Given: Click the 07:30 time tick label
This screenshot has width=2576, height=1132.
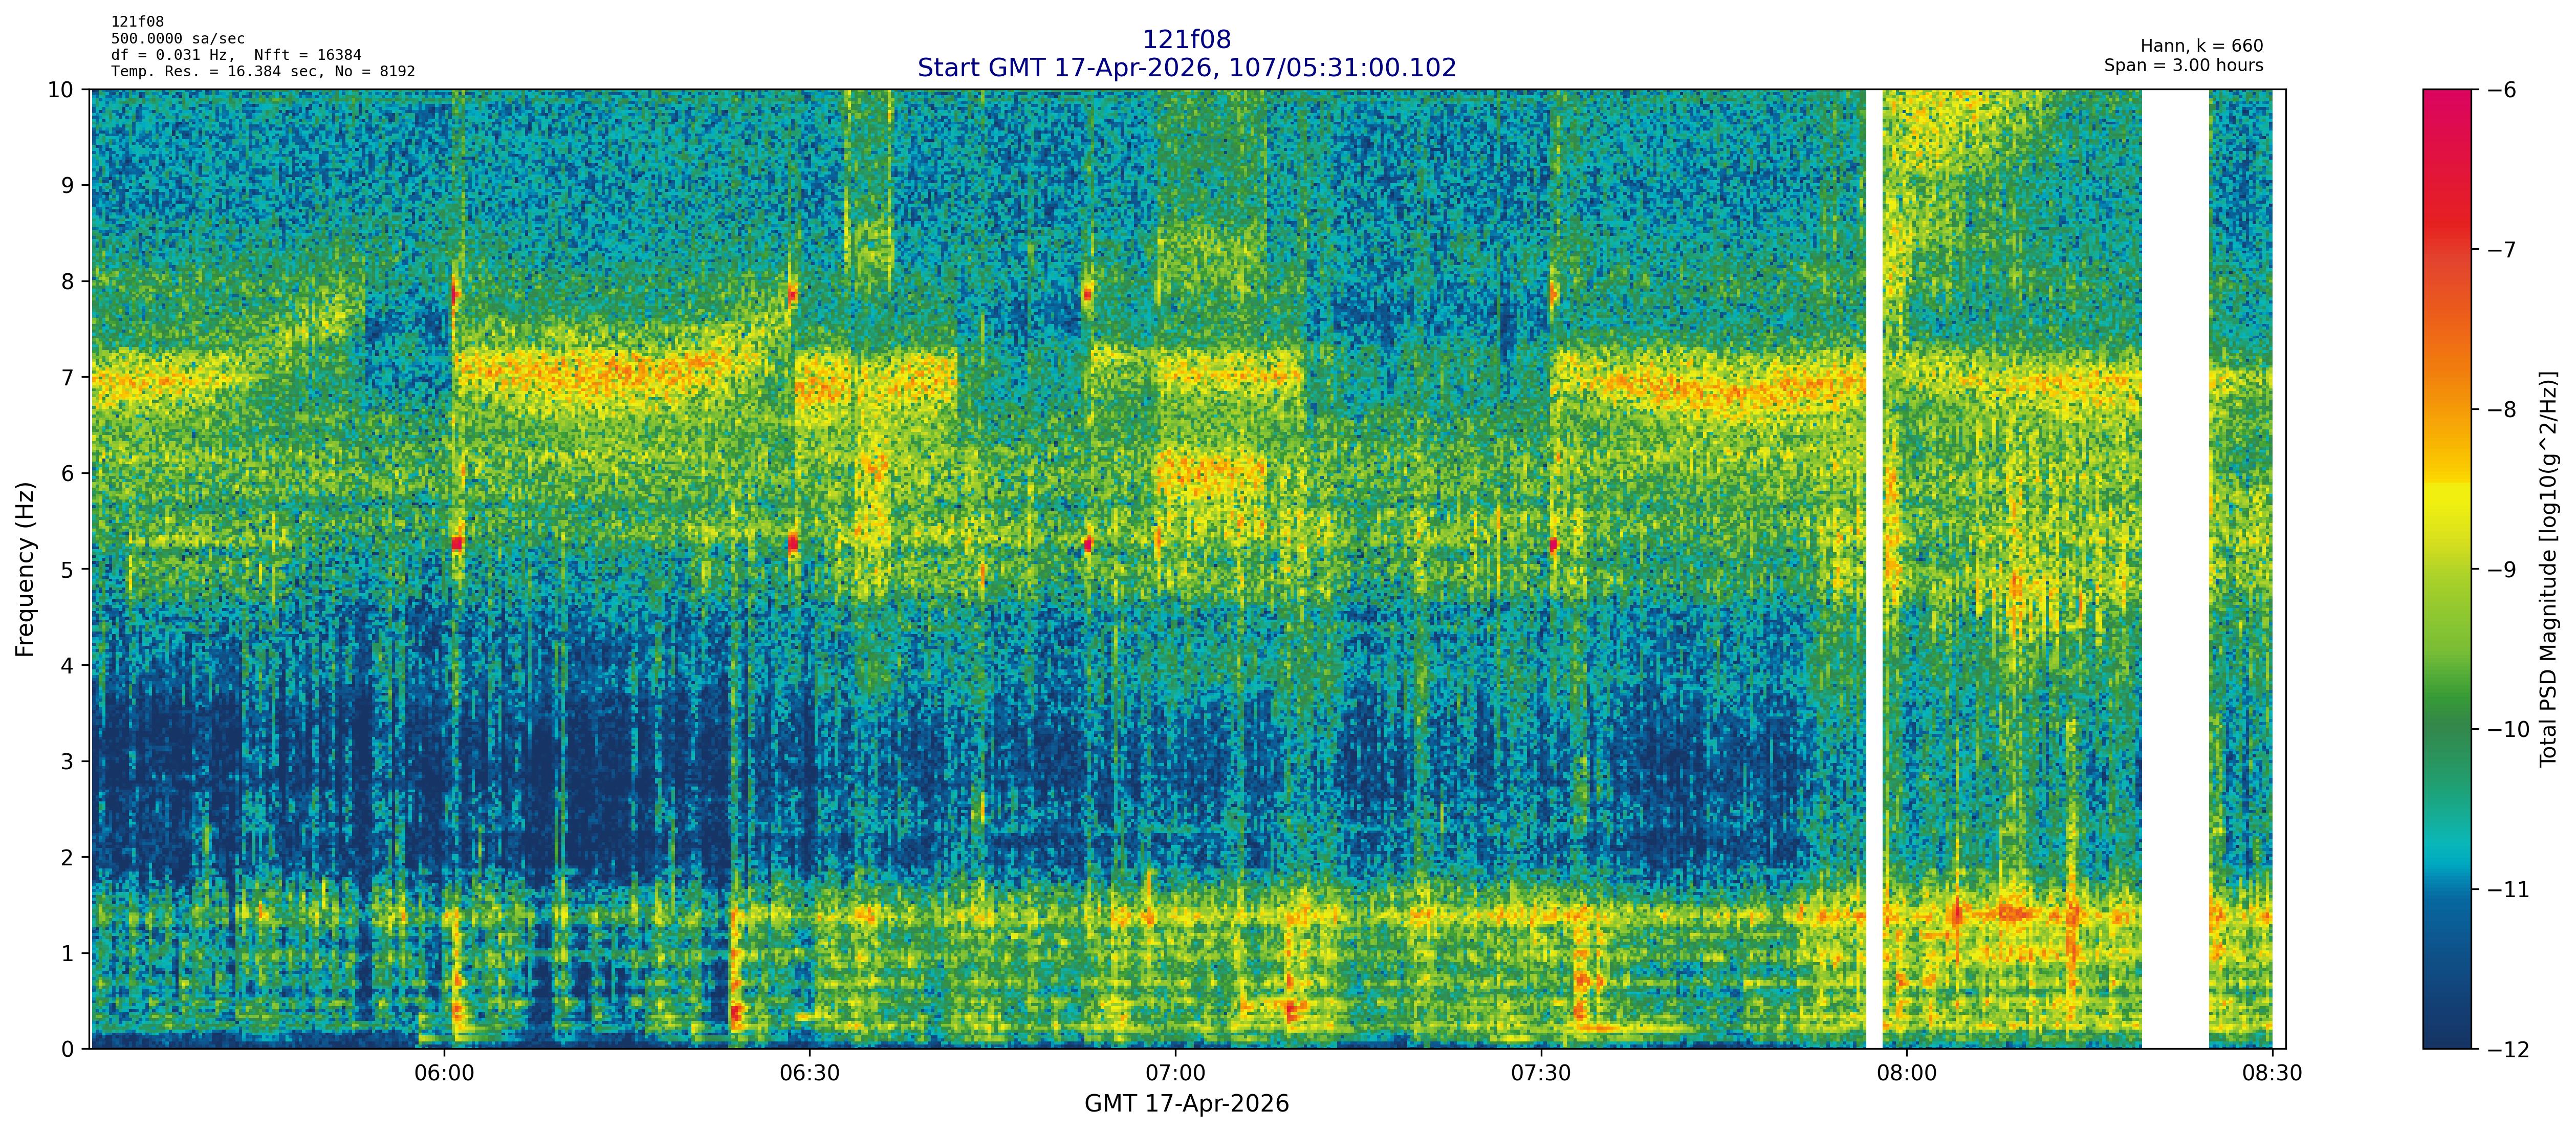Looking at the screenshot, I should pos(1541,1074).
